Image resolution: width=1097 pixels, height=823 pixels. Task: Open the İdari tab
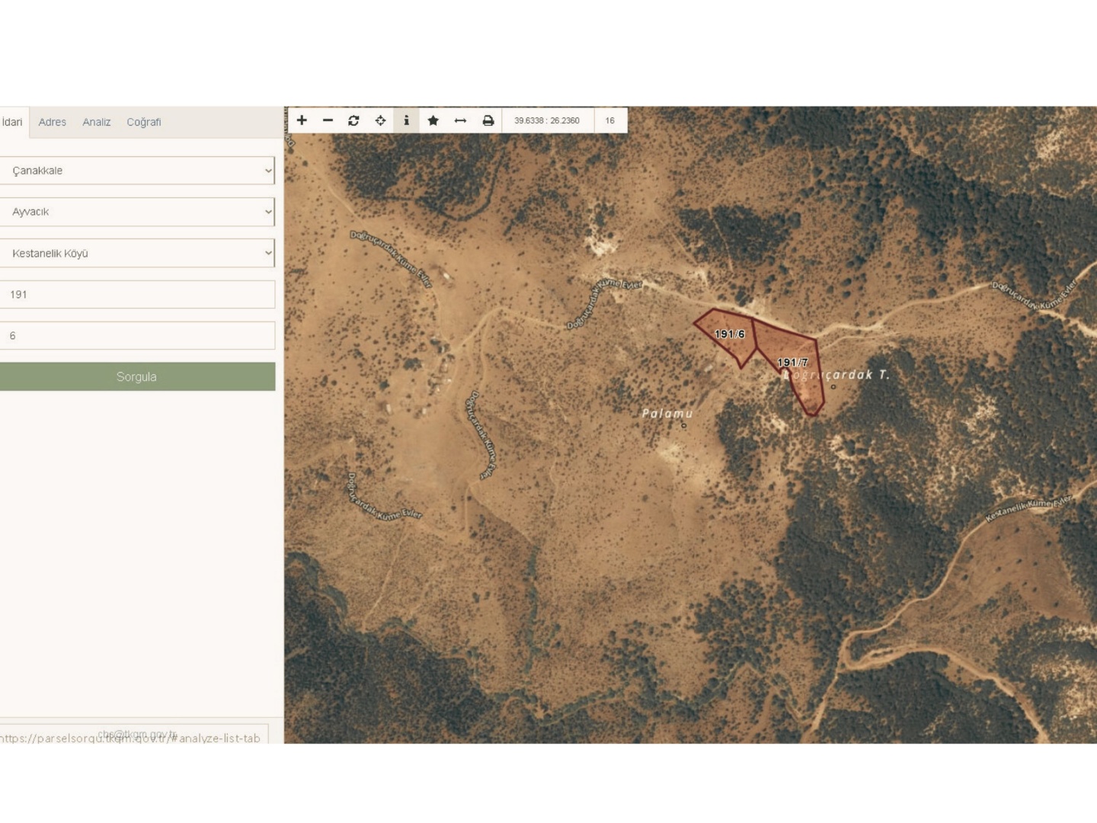12,122
